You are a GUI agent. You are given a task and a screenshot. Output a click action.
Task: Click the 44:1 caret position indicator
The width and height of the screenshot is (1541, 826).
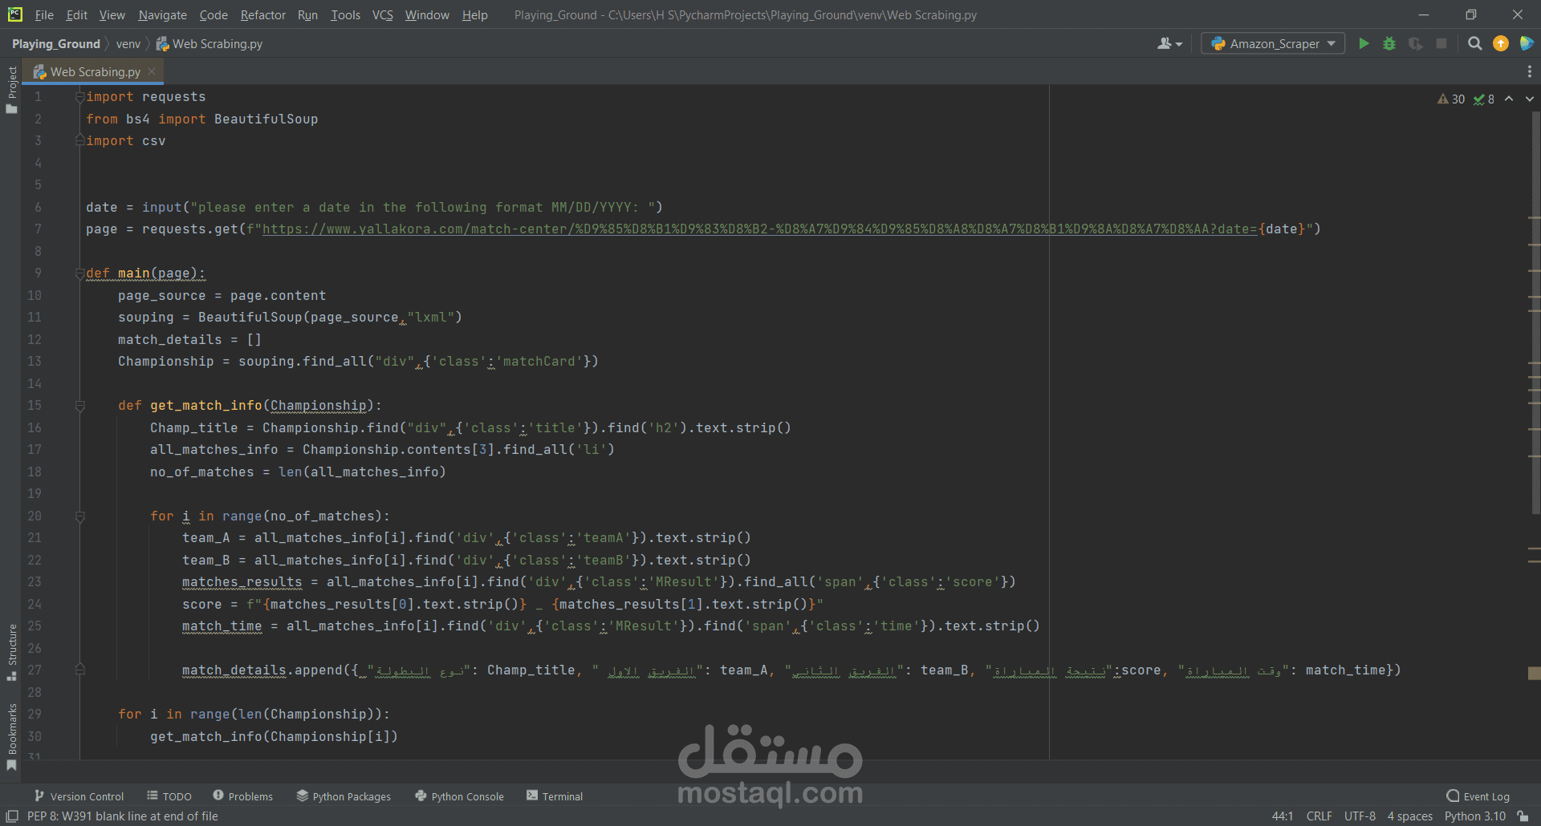(x=1282, y=816)
